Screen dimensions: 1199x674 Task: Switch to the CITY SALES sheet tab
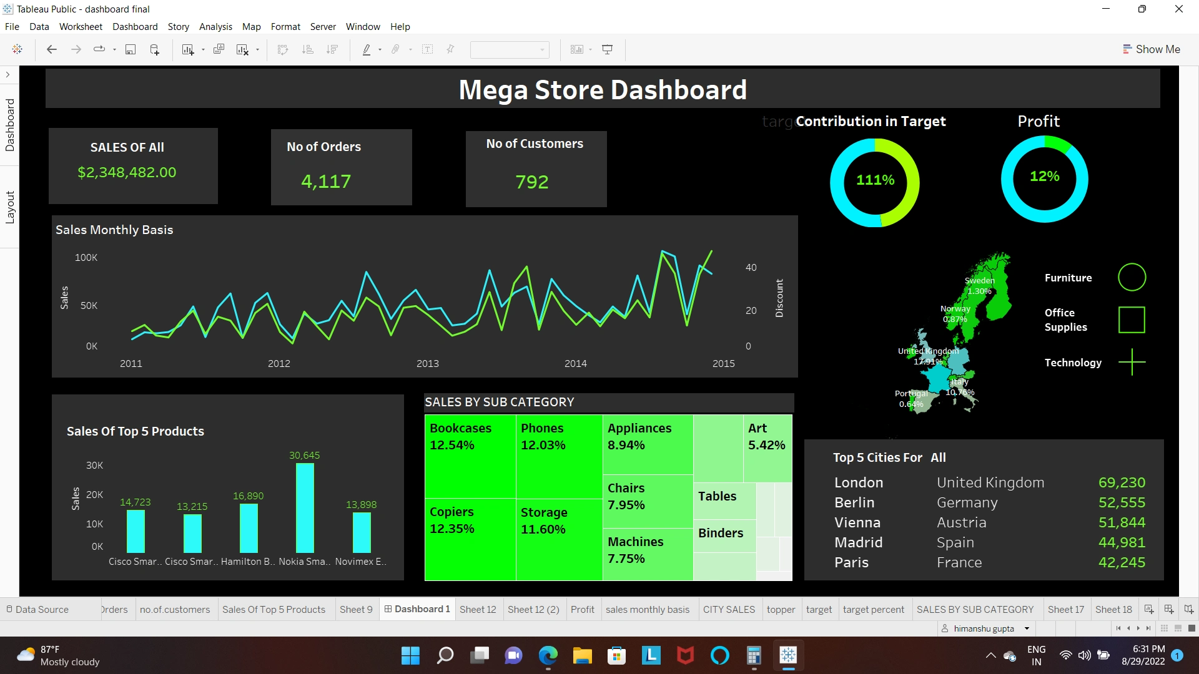pos(728,609)
